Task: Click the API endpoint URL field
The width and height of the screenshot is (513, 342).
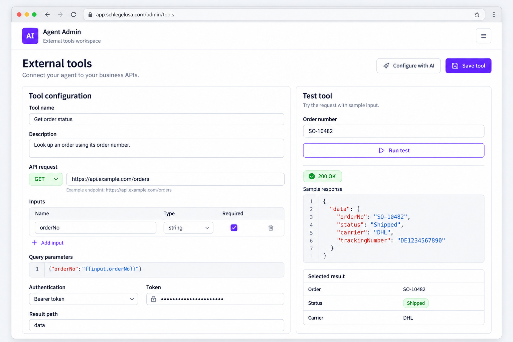Action: point(175,179)
